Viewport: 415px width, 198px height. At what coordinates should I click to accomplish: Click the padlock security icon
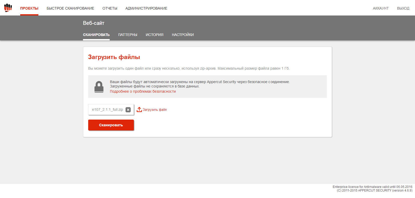coord(99,87)
